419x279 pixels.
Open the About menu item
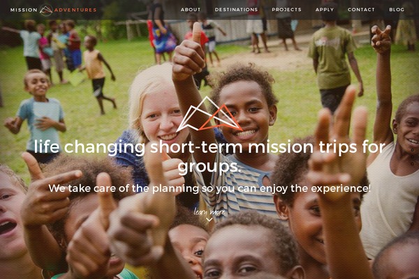pyautogui.click(x=191, y=10)
